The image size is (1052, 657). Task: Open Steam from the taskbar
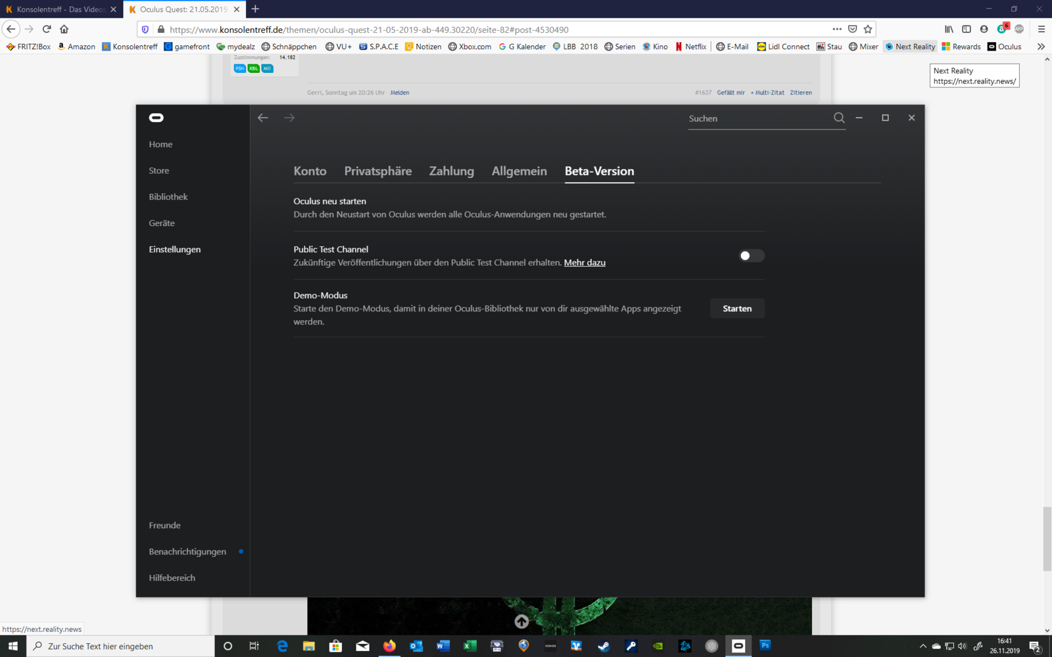point(604,646)
